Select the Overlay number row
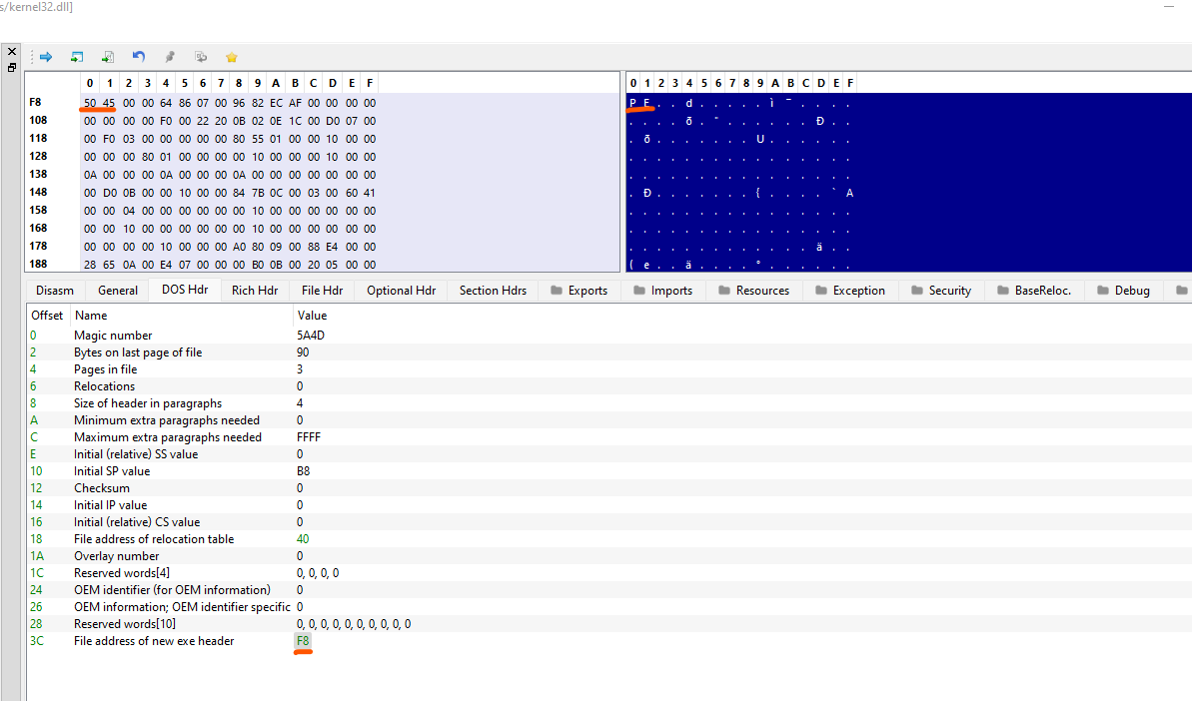1192x701 pixels. click(x=608, y=556)
